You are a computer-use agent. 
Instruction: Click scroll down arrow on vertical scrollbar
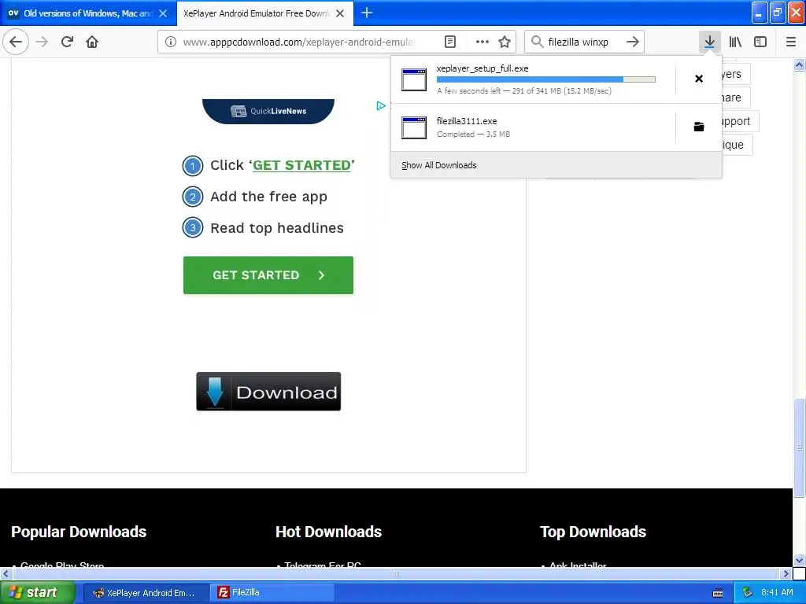coord(799,560)
